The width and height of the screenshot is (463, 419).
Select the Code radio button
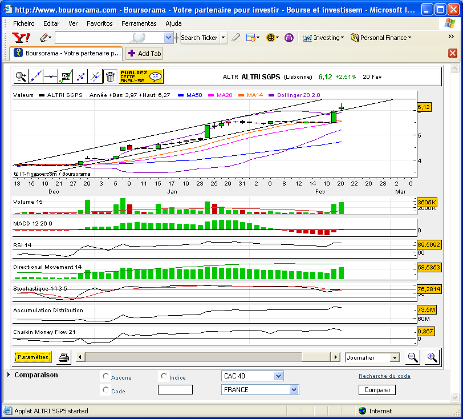pos(105,390)
